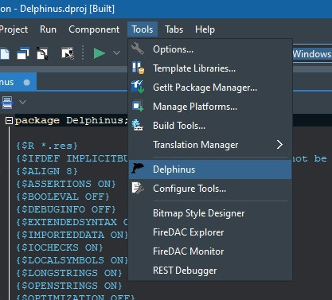Click the '{$OPENSTRINGS ON}' directive
The height and width of the screenshot is (300, 332).
click(69, 286)
